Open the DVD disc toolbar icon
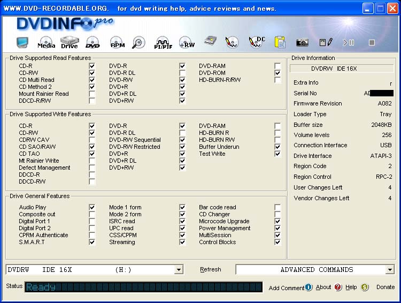 coord(92,42)
